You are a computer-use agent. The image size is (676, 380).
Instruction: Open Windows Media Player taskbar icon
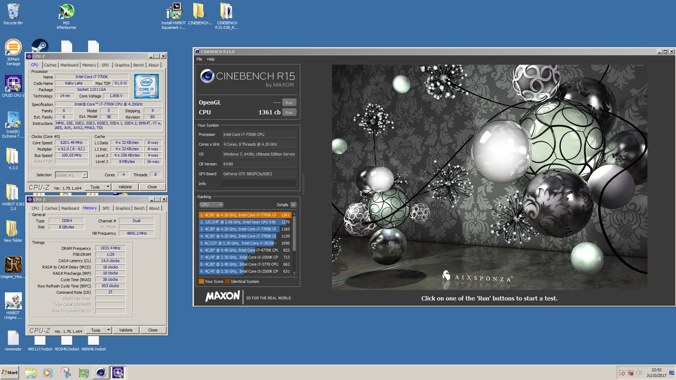click(x=48, y=373)
